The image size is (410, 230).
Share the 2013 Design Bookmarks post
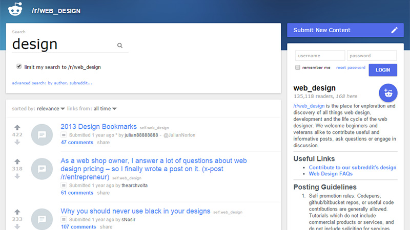click(104, 143)
